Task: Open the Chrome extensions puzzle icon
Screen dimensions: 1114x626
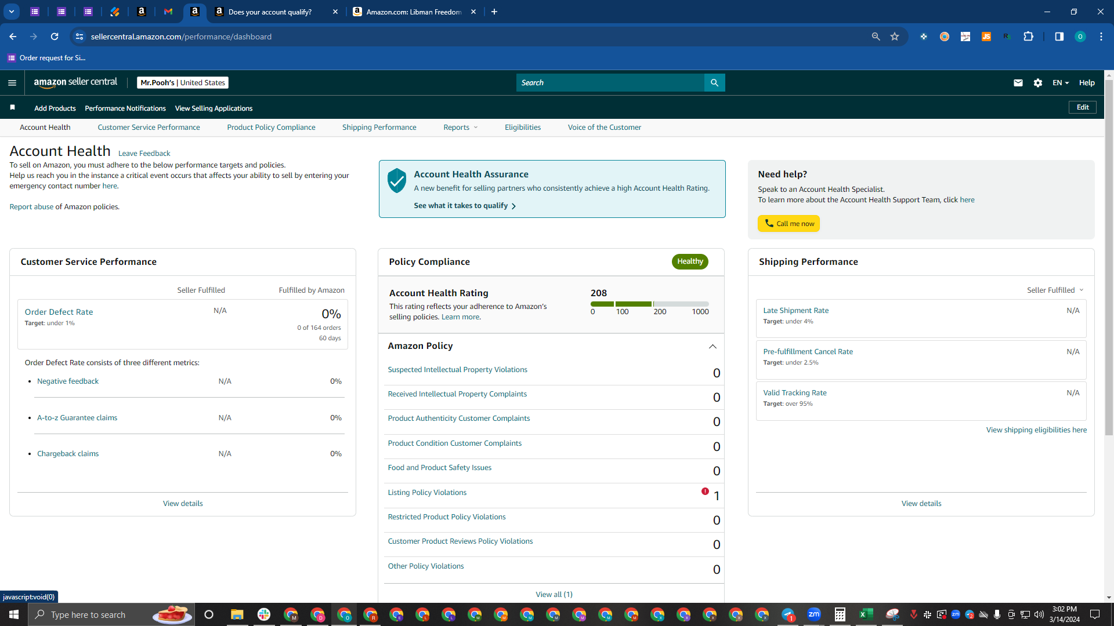Action: point(1028,37)
